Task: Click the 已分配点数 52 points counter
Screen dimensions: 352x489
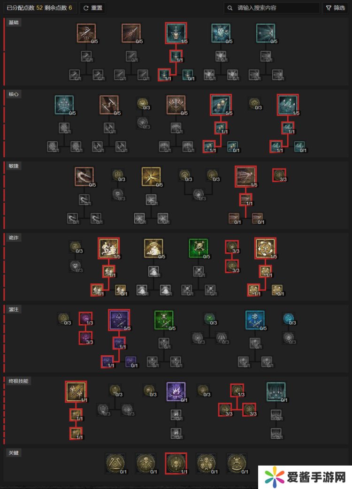Action: [39, 8]
